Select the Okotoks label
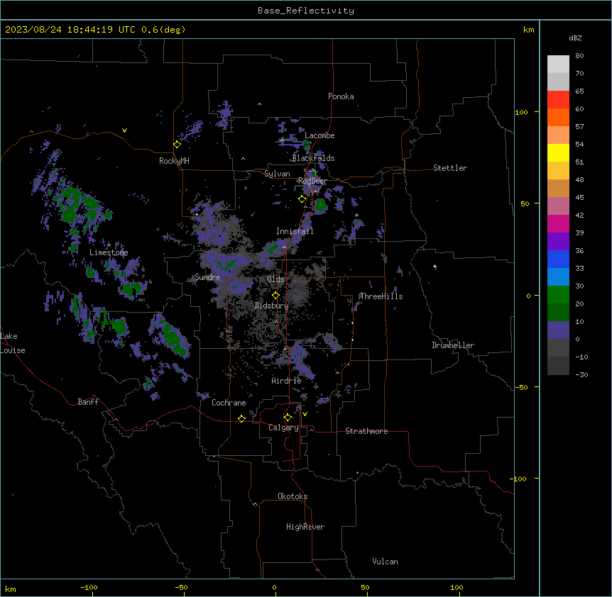This screenshot has height=597, width=612. pos(293,496)
